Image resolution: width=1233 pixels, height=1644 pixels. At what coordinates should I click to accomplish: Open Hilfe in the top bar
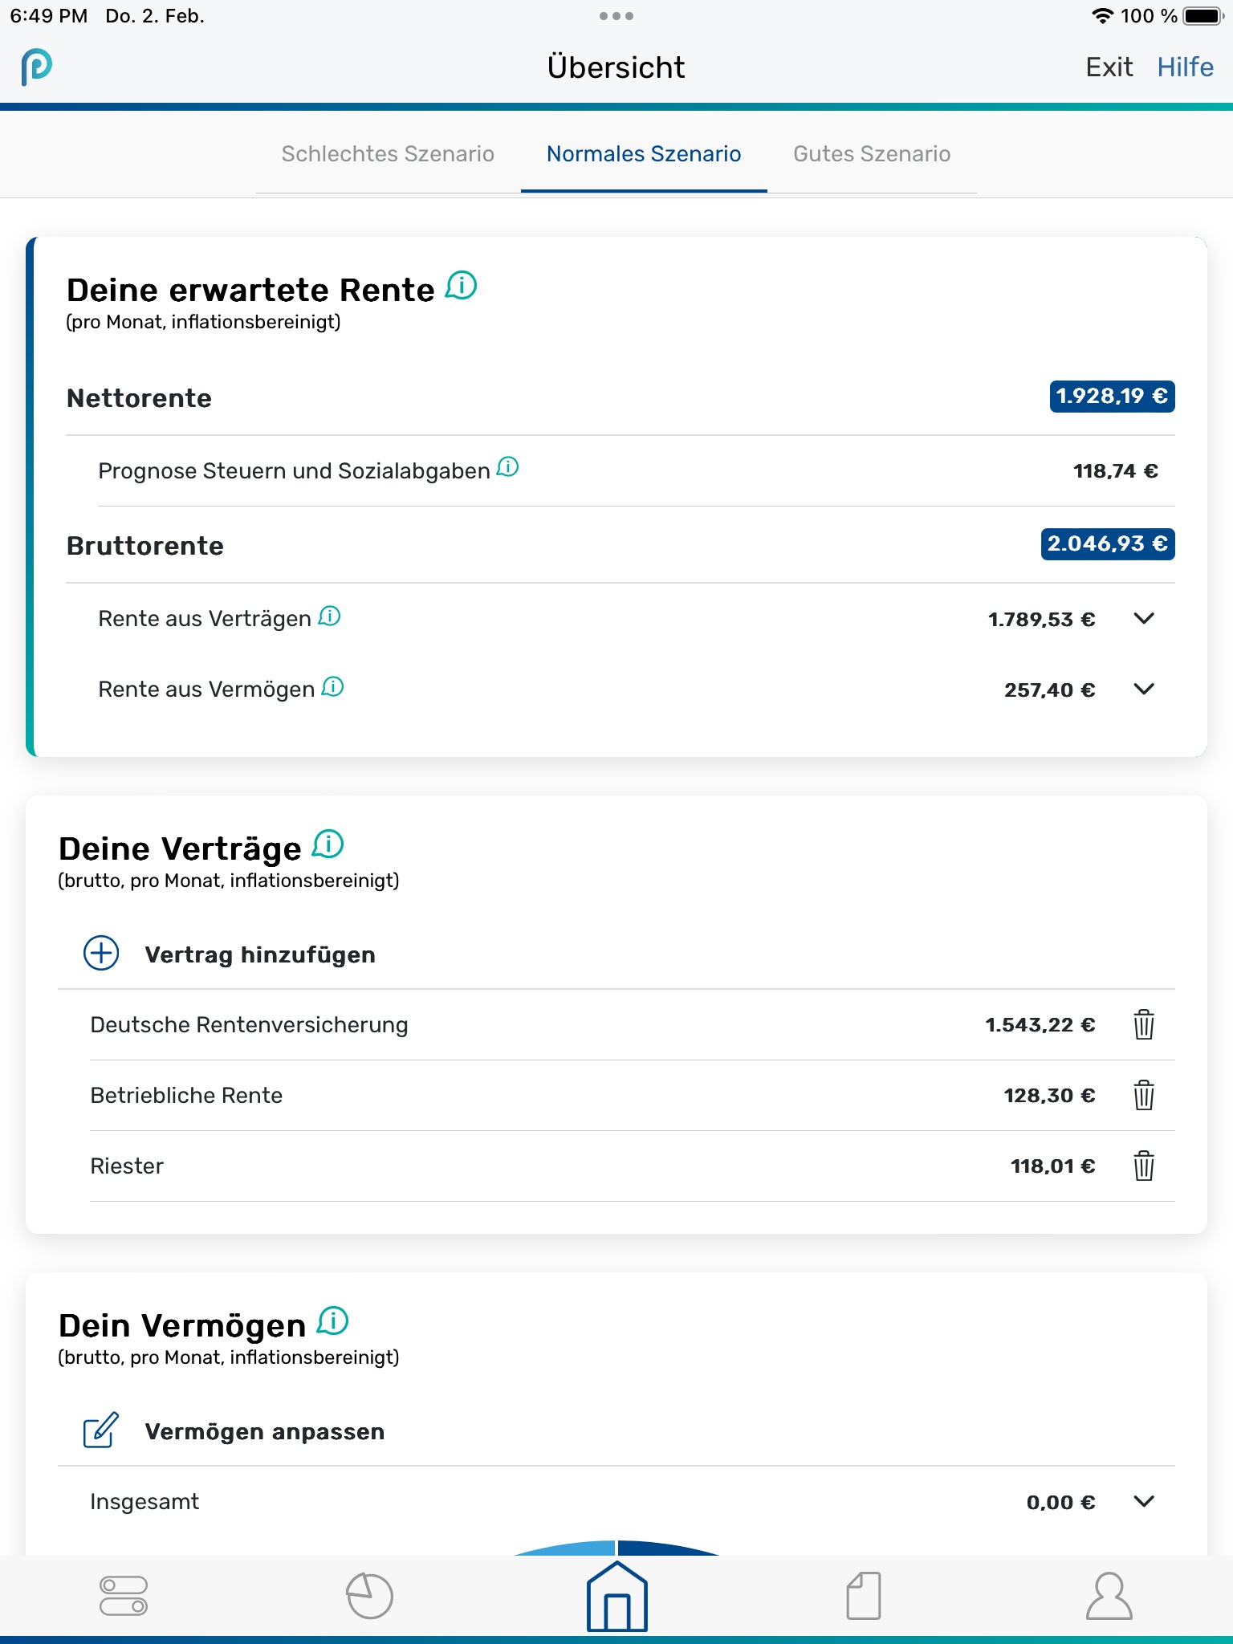1185,67
